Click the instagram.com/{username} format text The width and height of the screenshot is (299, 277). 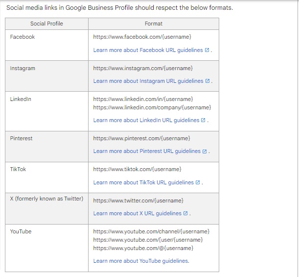143,68
